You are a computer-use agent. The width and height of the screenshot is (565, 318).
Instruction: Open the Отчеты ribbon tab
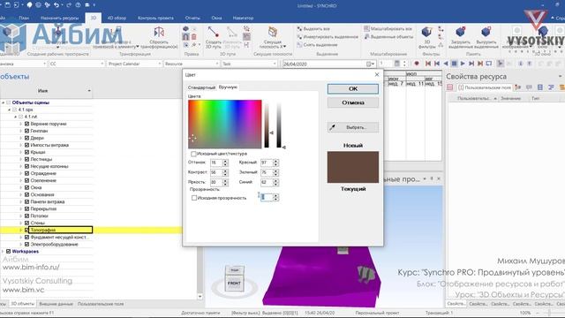[x=192, y=18]
